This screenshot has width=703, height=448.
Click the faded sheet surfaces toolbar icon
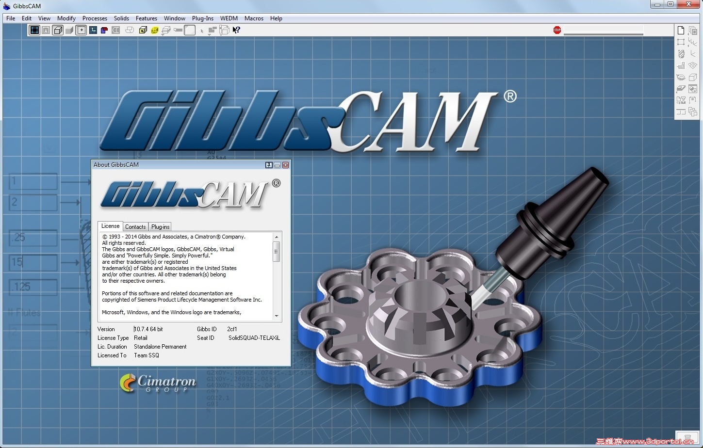[130, 30]
